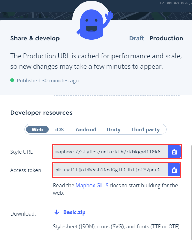
Task: Switch to the Draft tab
Action: coord(137,38)
